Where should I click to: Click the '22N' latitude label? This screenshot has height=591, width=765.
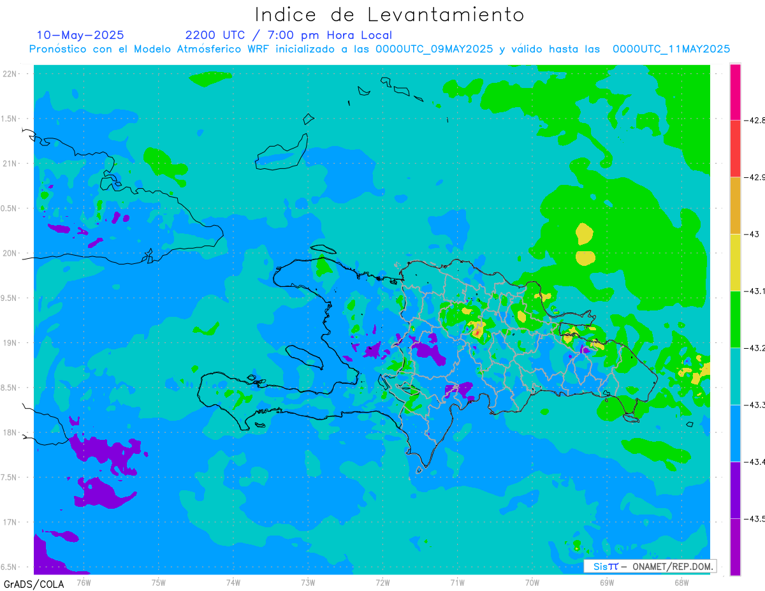point(11,73)
